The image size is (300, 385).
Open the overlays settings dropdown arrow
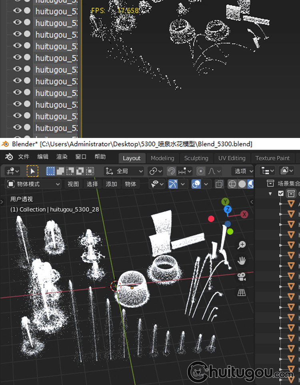click(x=206, y=184)
